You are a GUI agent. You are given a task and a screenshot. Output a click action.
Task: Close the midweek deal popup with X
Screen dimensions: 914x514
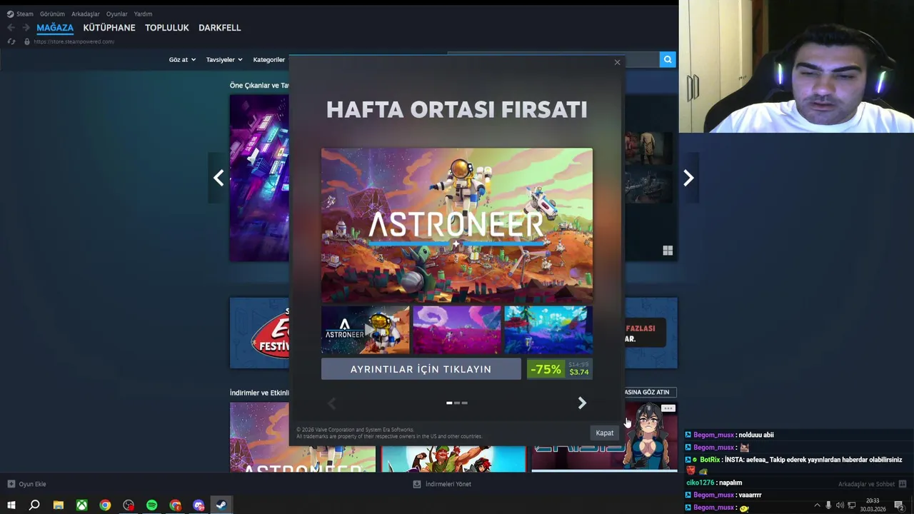(618, 62)
